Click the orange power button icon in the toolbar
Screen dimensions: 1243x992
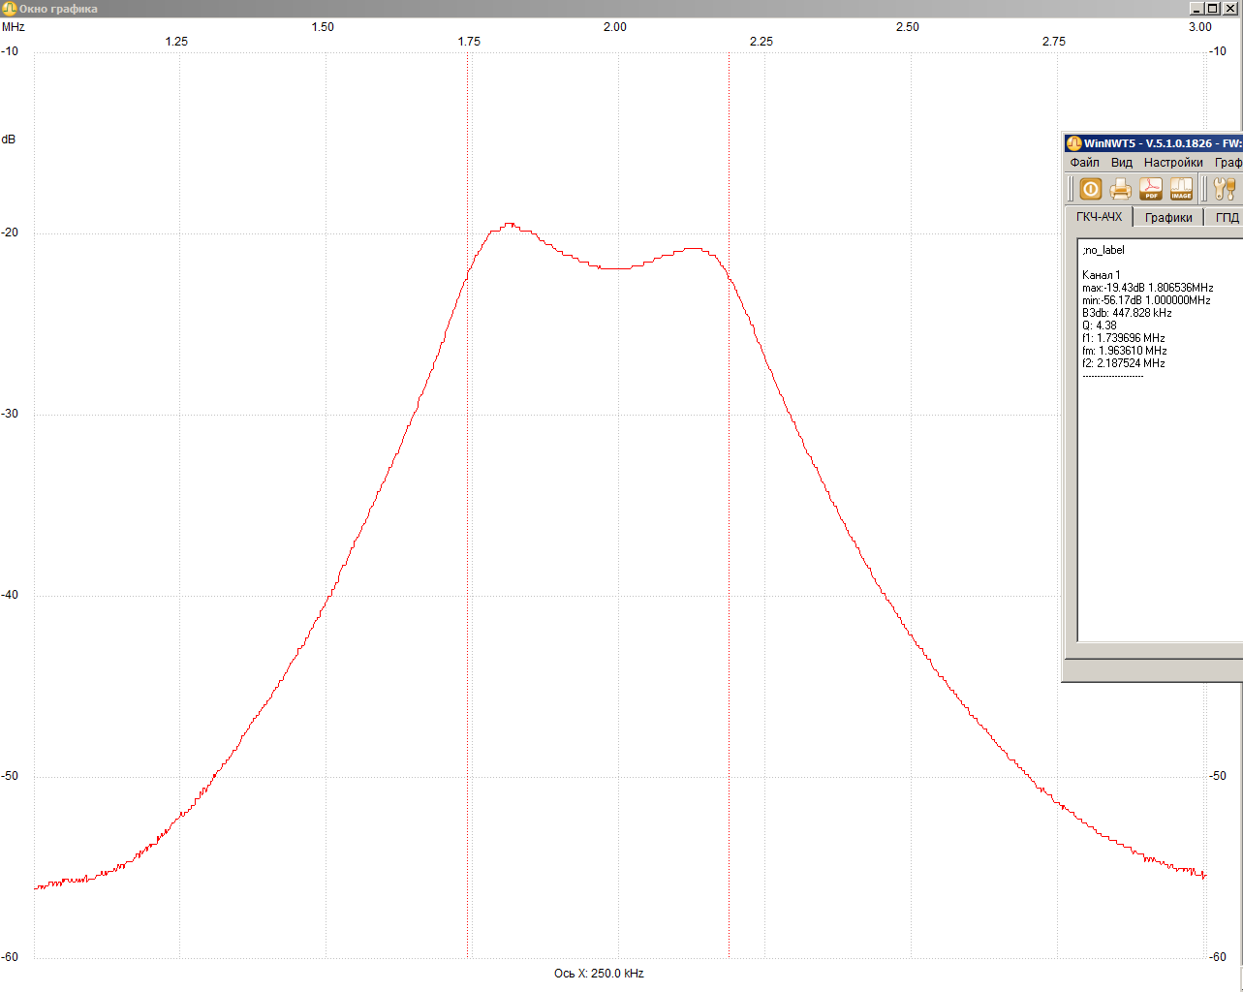click(1091, 189)
